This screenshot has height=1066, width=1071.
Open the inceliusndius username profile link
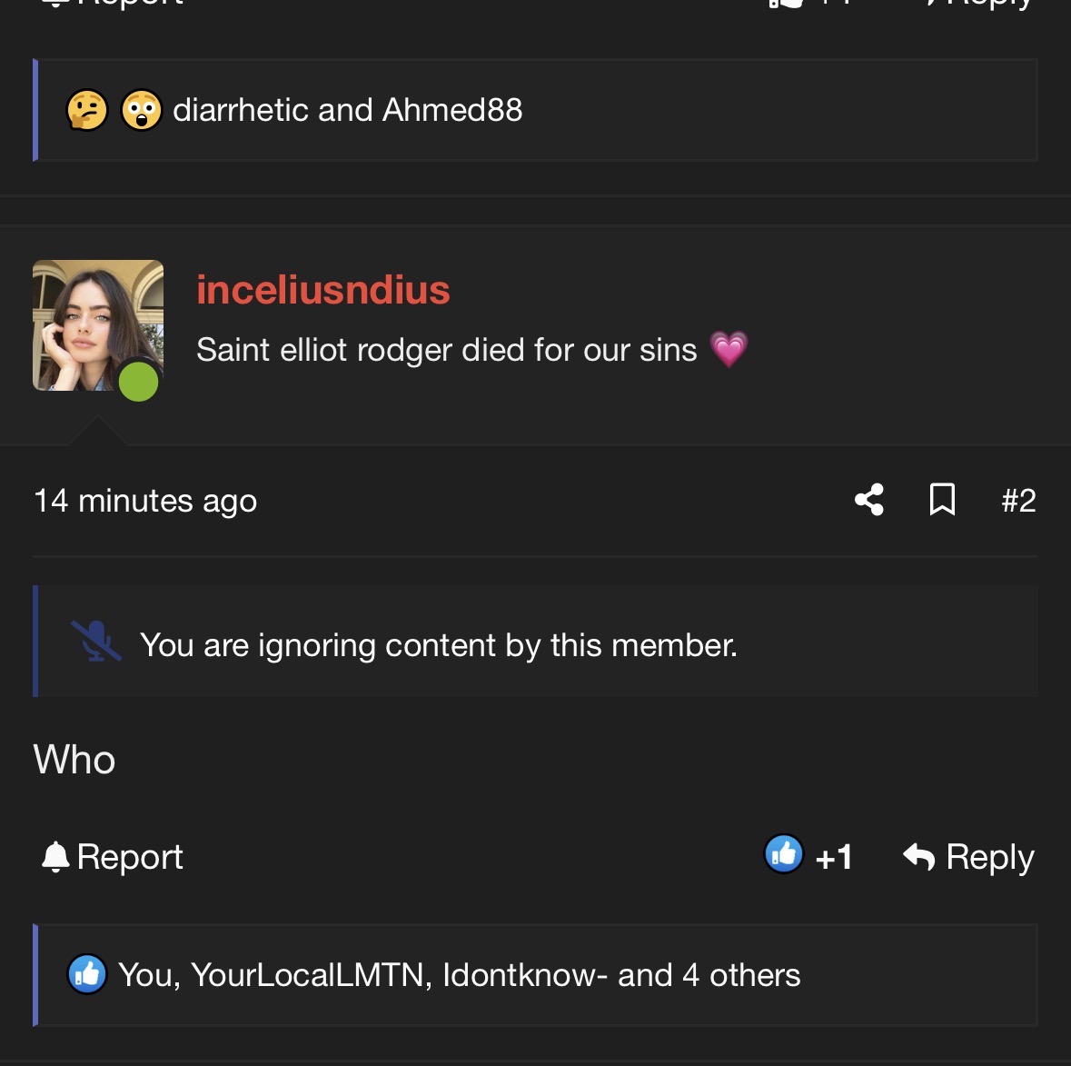pos(323,289)
